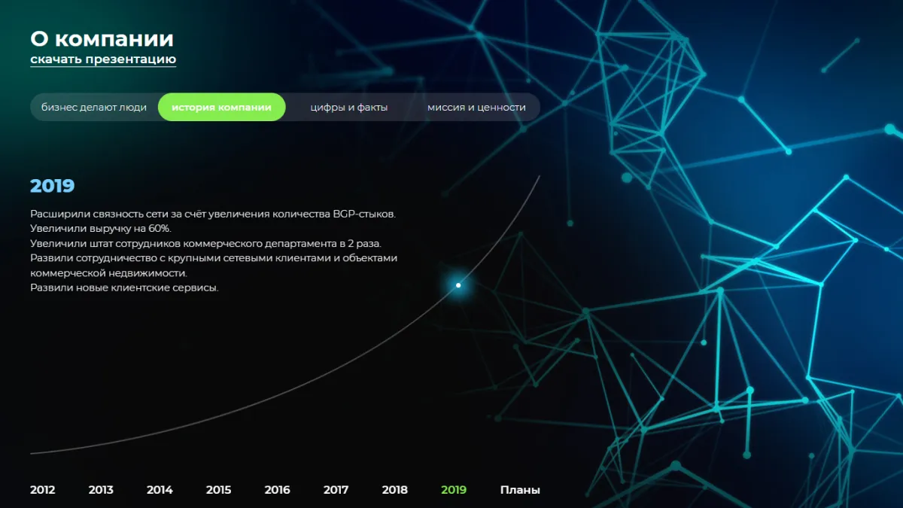This screenshot has height=508, width=903.
Task: Click the 'скачать презентацию' download link
Action: (x=103, y=59)
